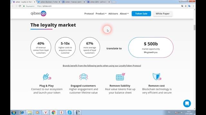Screen dimensions: 206x115
Task: Click the Token Sale button
Action: [141, 13]
